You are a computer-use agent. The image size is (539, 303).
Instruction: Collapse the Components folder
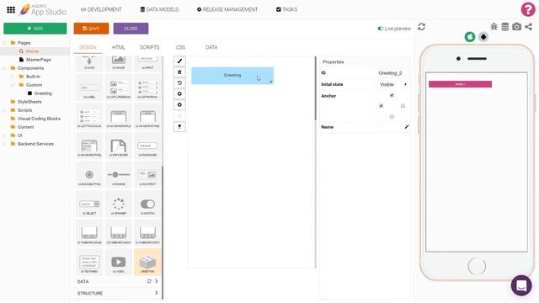click(4, 68)
